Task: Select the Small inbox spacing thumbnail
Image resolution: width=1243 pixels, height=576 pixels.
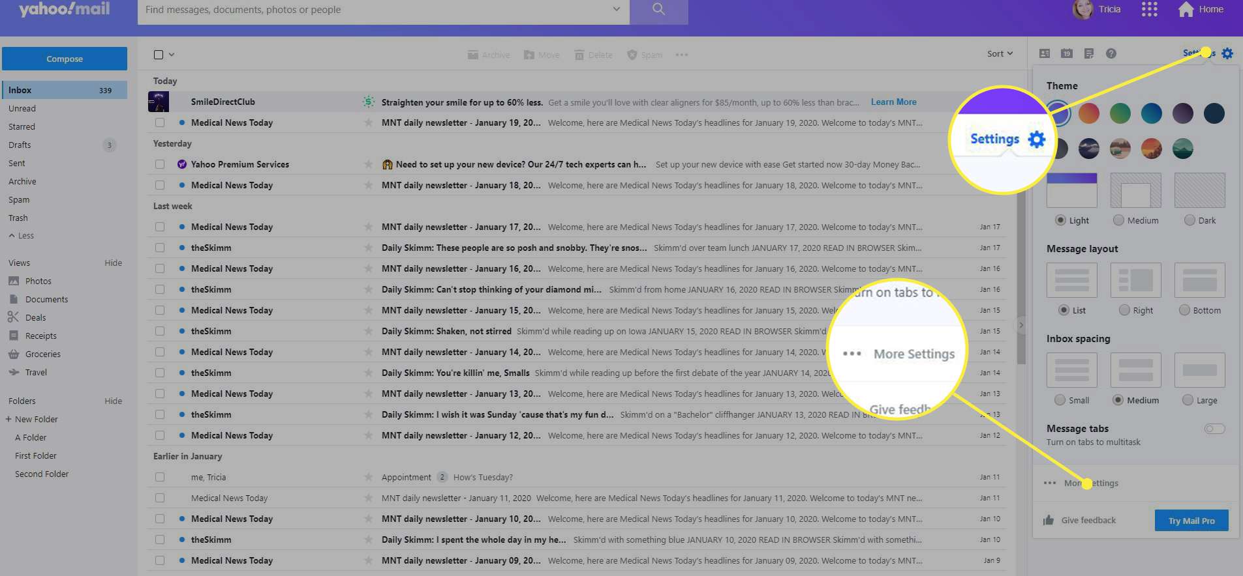Action: [x=1071, y=370]
